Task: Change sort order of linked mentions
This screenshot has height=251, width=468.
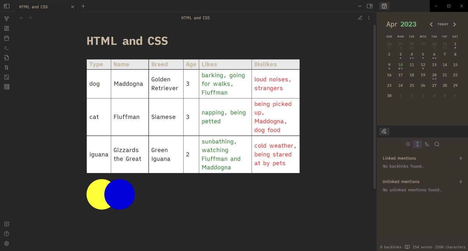Action: tap(427, 144)
